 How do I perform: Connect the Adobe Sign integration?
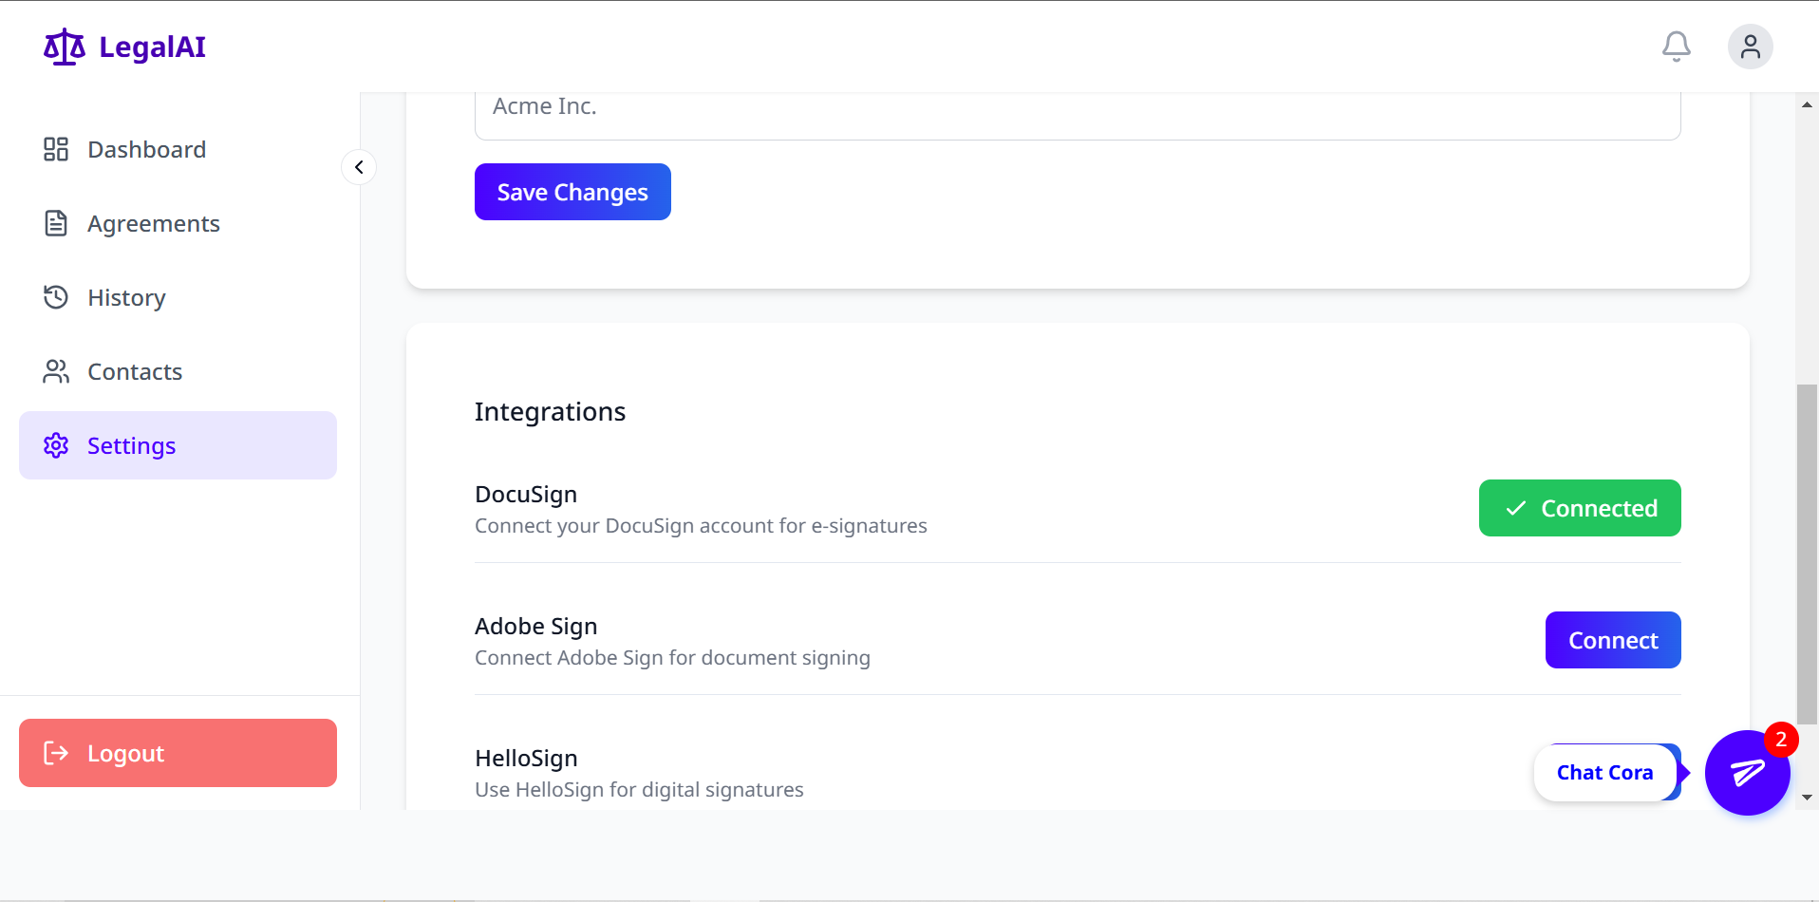1612,640
